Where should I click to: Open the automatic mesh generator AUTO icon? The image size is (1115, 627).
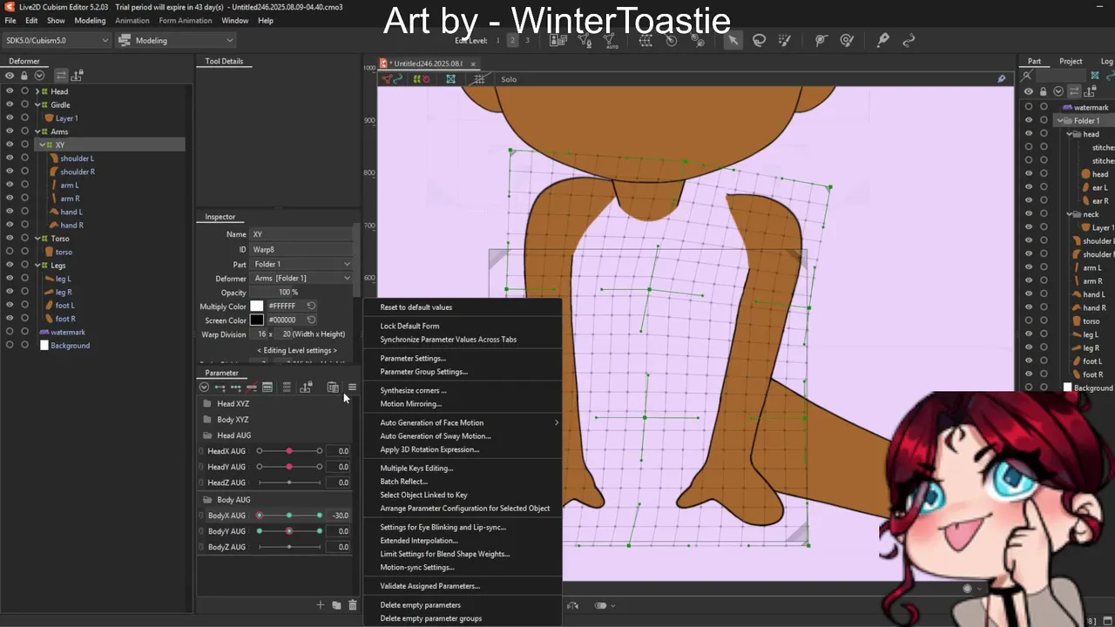point(612,40)
